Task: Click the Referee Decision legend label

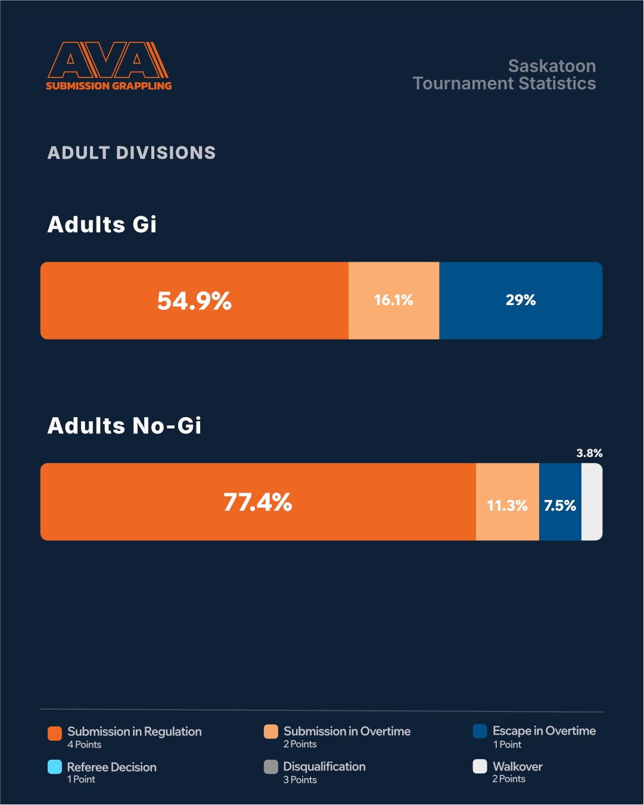Action: coord(111,767)
